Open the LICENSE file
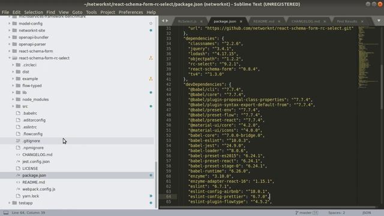The height and width of the screenshot is (216, 384). point(30,168)
